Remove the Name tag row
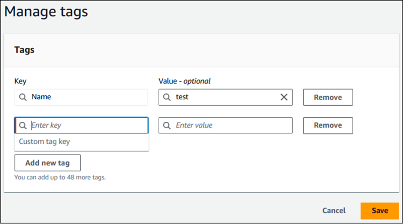Viewport: 403px width, 224px height. (327, 97)
